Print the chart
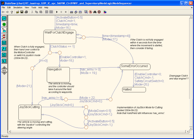The image size is (194, 139). [x=26, y=12]
